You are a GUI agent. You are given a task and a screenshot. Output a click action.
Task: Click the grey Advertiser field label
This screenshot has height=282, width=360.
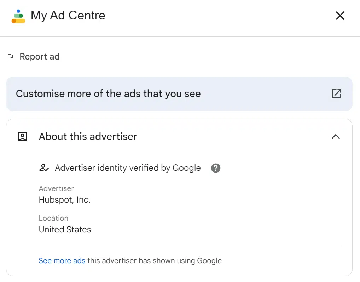click(x=56, y=188)
